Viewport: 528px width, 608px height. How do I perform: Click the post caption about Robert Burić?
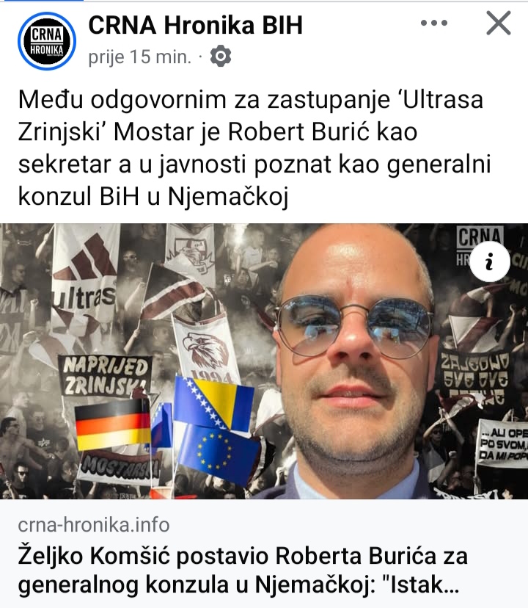tap(254, 148)
